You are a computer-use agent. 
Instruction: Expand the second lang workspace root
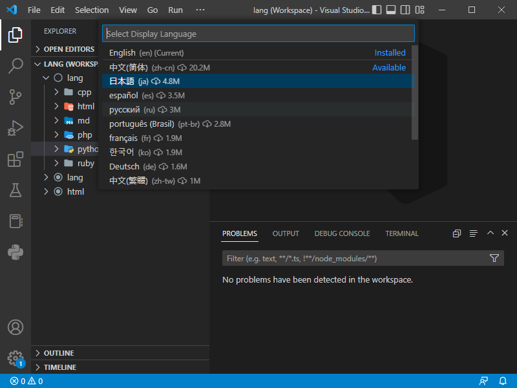click(65, 177)
